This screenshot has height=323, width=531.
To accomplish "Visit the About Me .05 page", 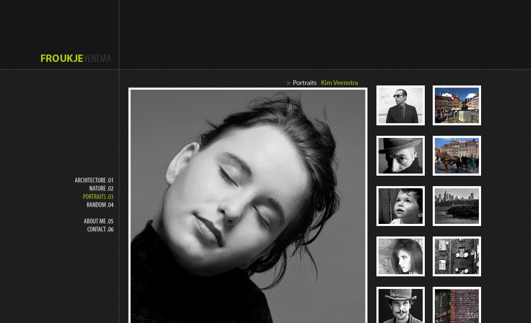I will [x=98, y=221].
